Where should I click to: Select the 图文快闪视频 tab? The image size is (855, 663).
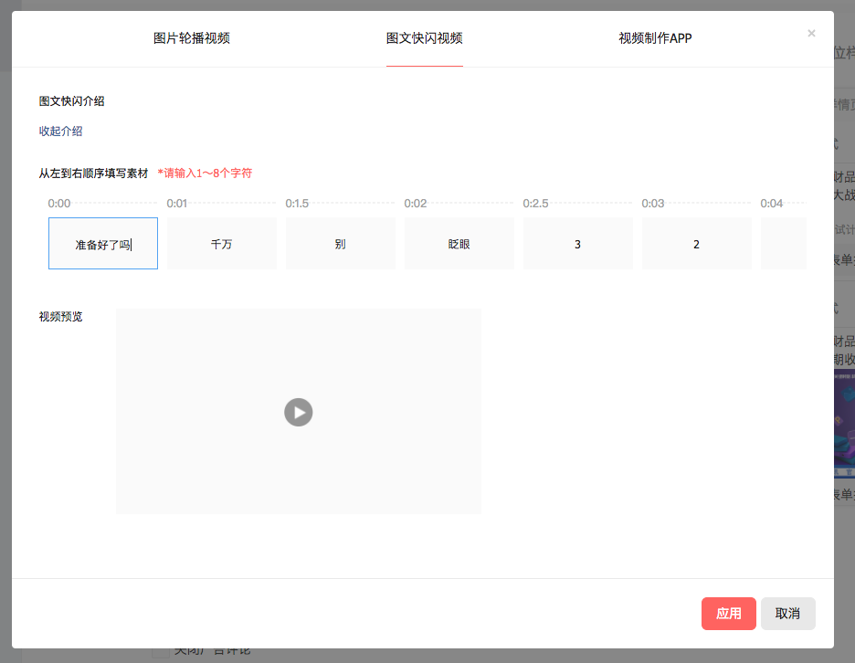point(424,38)
